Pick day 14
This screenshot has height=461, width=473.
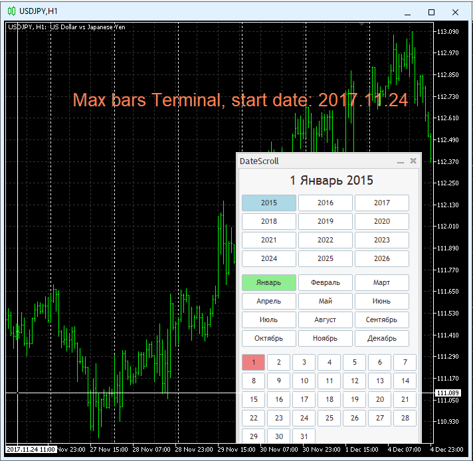405,381
